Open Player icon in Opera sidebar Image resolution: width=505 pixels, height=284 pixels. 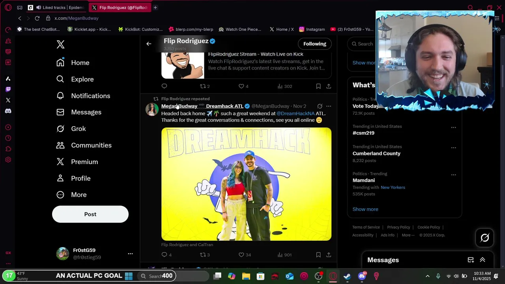[8, 127]
